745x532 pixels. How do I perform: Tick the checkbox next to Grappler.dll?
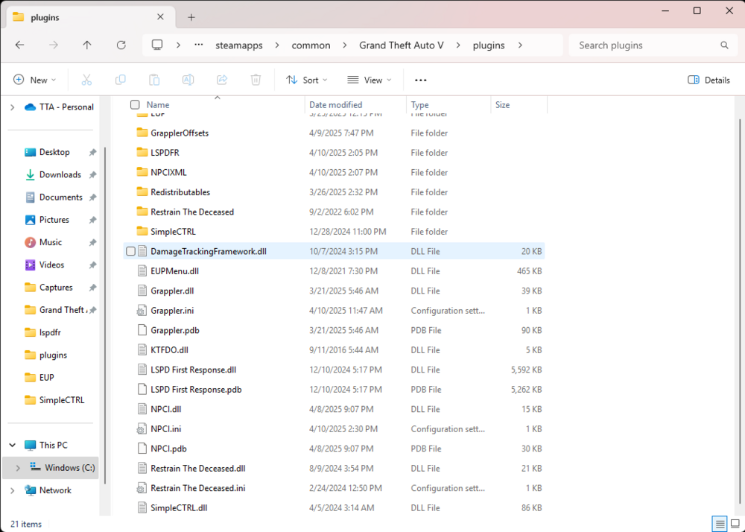click(x=130, y=290)
